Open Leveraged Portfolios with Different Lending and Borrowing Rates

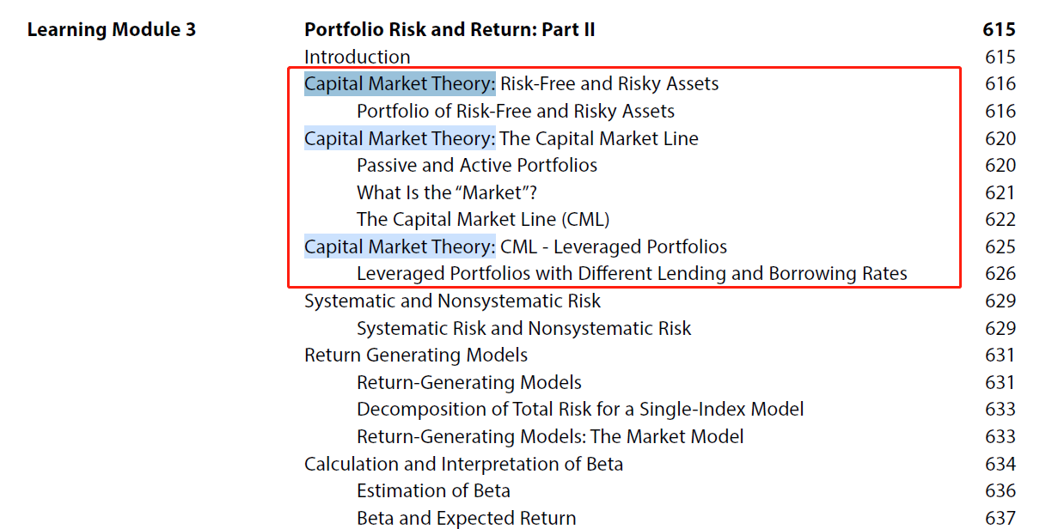(x=632, y=273)
